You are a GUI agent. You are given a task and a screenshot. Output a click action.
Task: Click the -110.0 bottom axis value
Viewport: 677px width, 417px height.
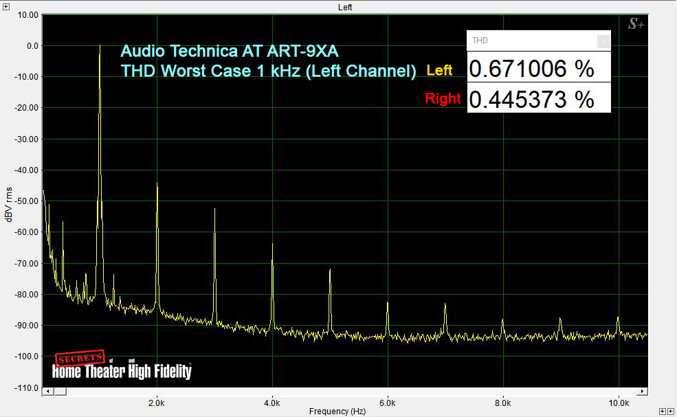[x=26, y=388]
